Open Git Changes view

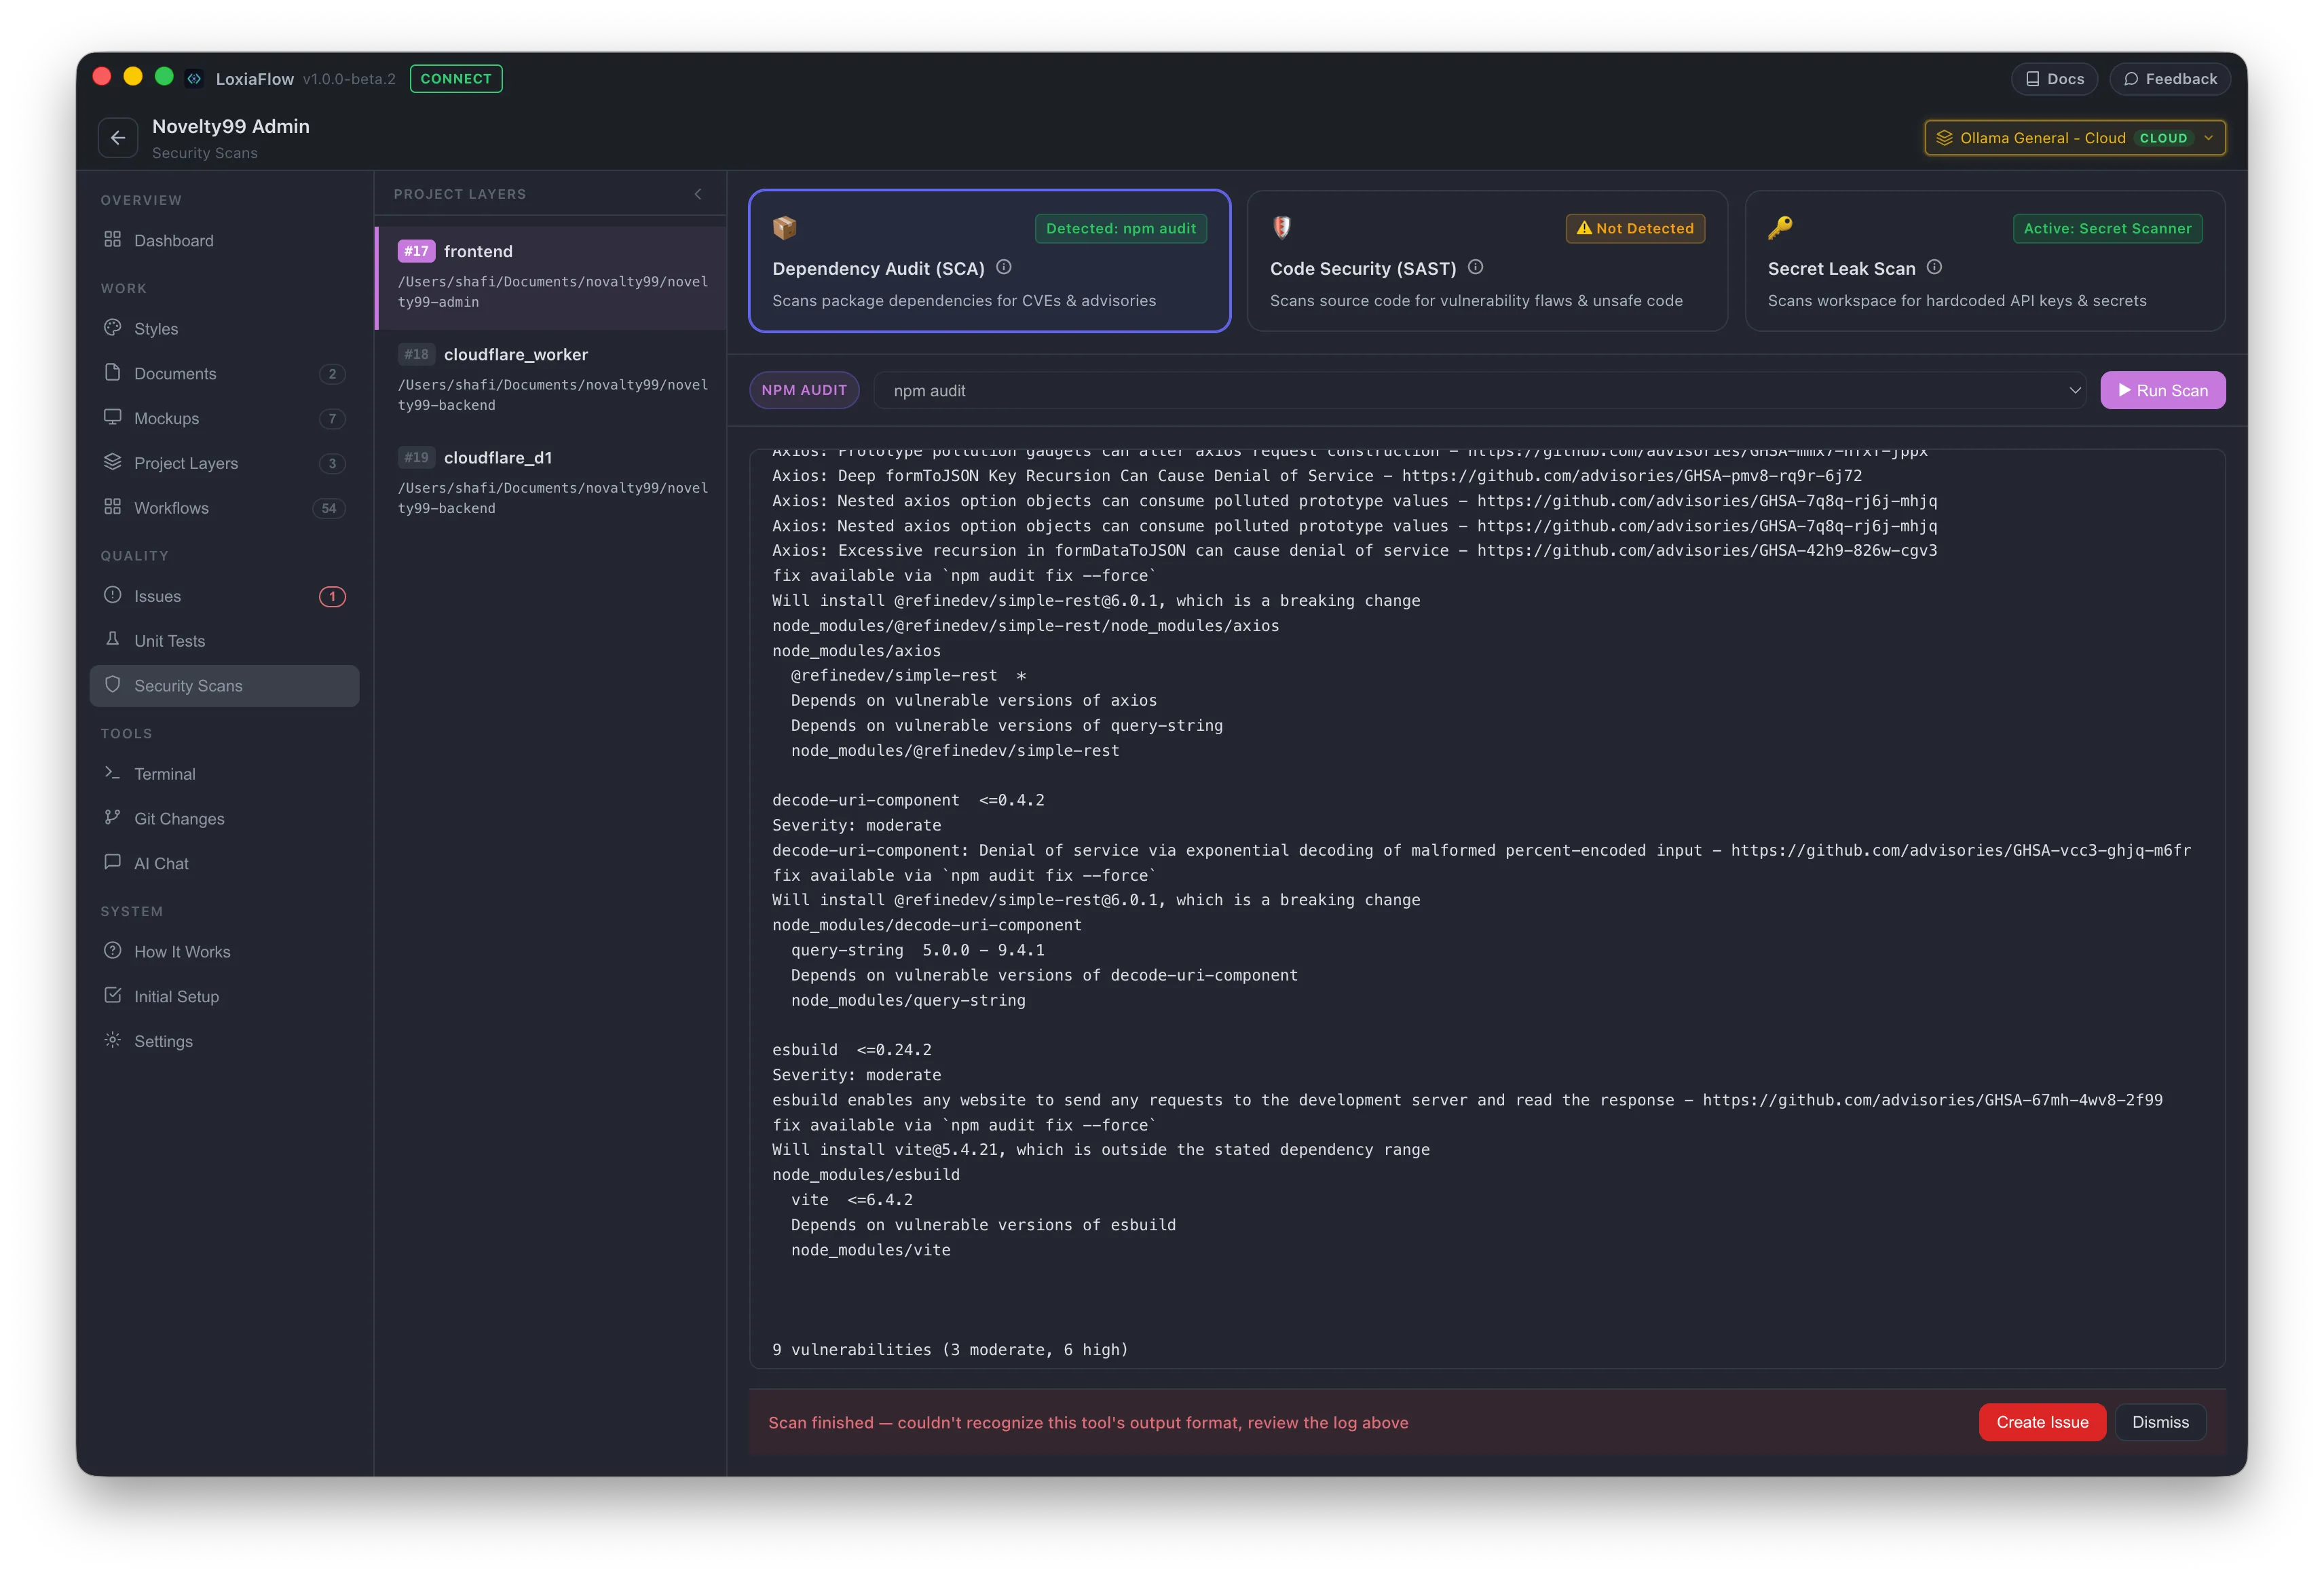pos(224,818)
